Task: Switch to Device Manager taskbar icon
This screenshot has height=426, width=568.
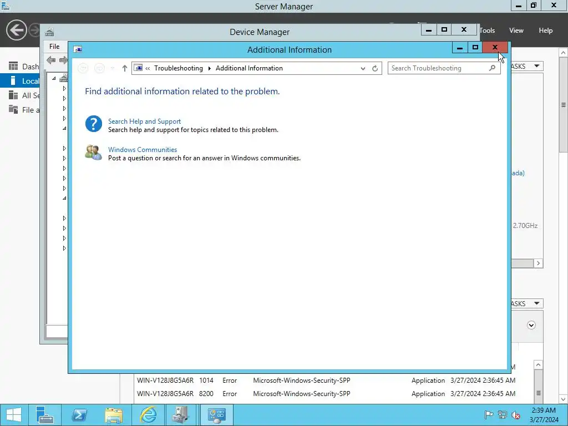Action: coord(180,415)
